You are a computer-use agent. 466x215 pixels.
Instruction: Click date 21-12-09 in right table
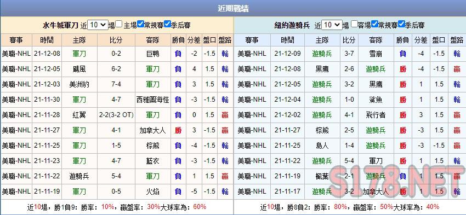pos(287,54)
